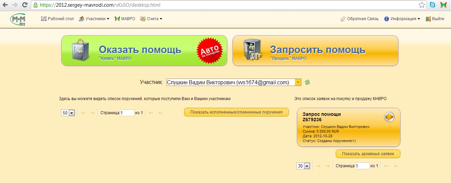Viewport: 451px width, 183px height.
Task: Go to next page of requests list
Action: point(387,166)
